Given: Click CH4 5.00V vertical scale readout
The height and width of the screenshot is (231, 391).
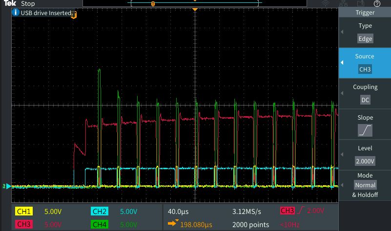Looking at the screenshot, I should (129, 225).
